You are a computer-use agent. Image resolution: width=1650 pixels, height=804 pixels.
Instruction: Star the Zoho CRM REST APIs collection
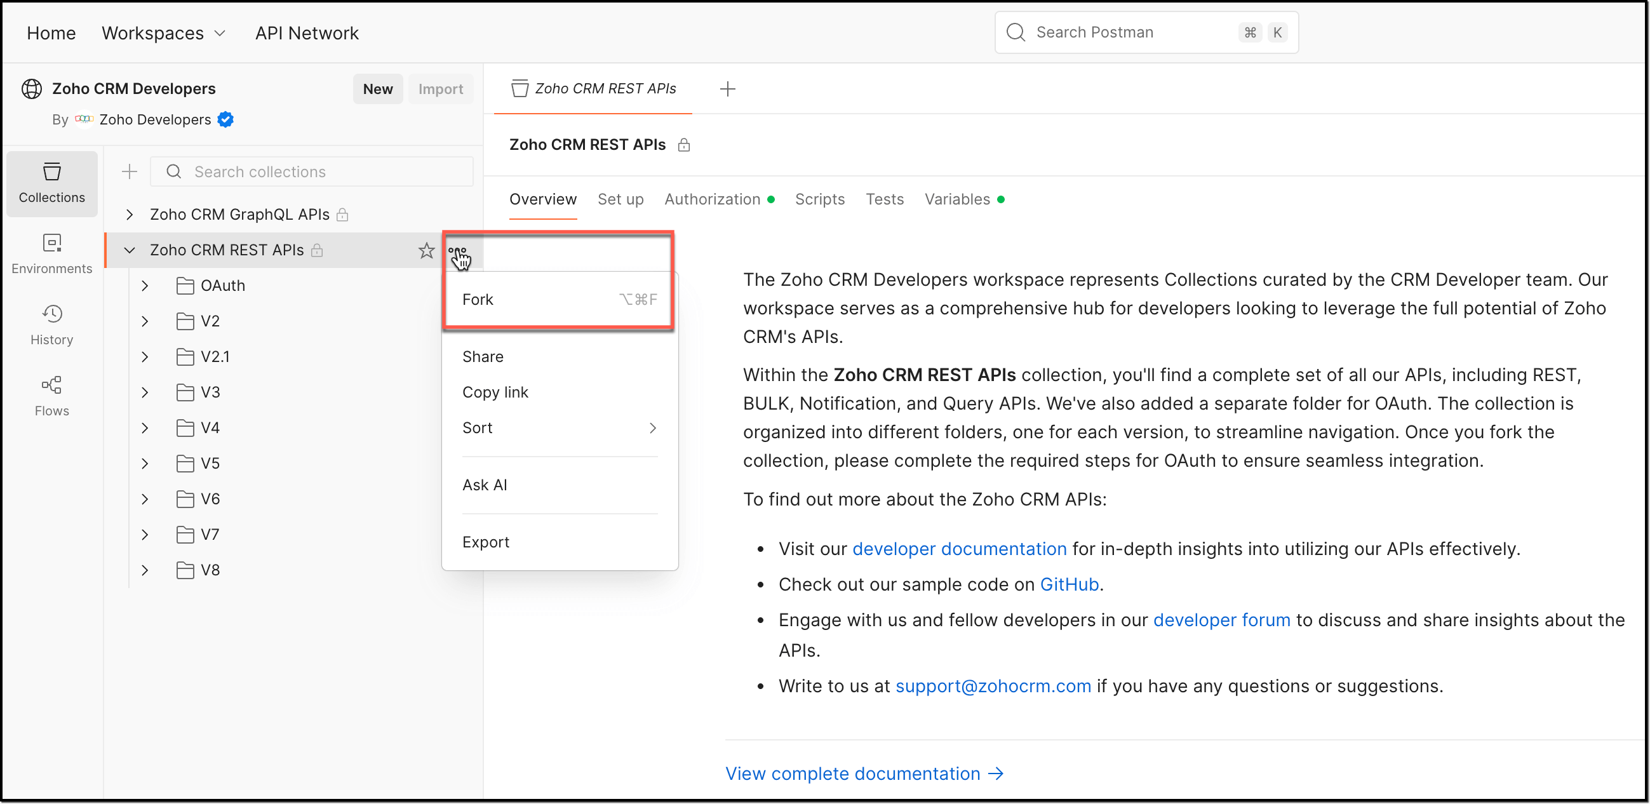click(426, 250)
